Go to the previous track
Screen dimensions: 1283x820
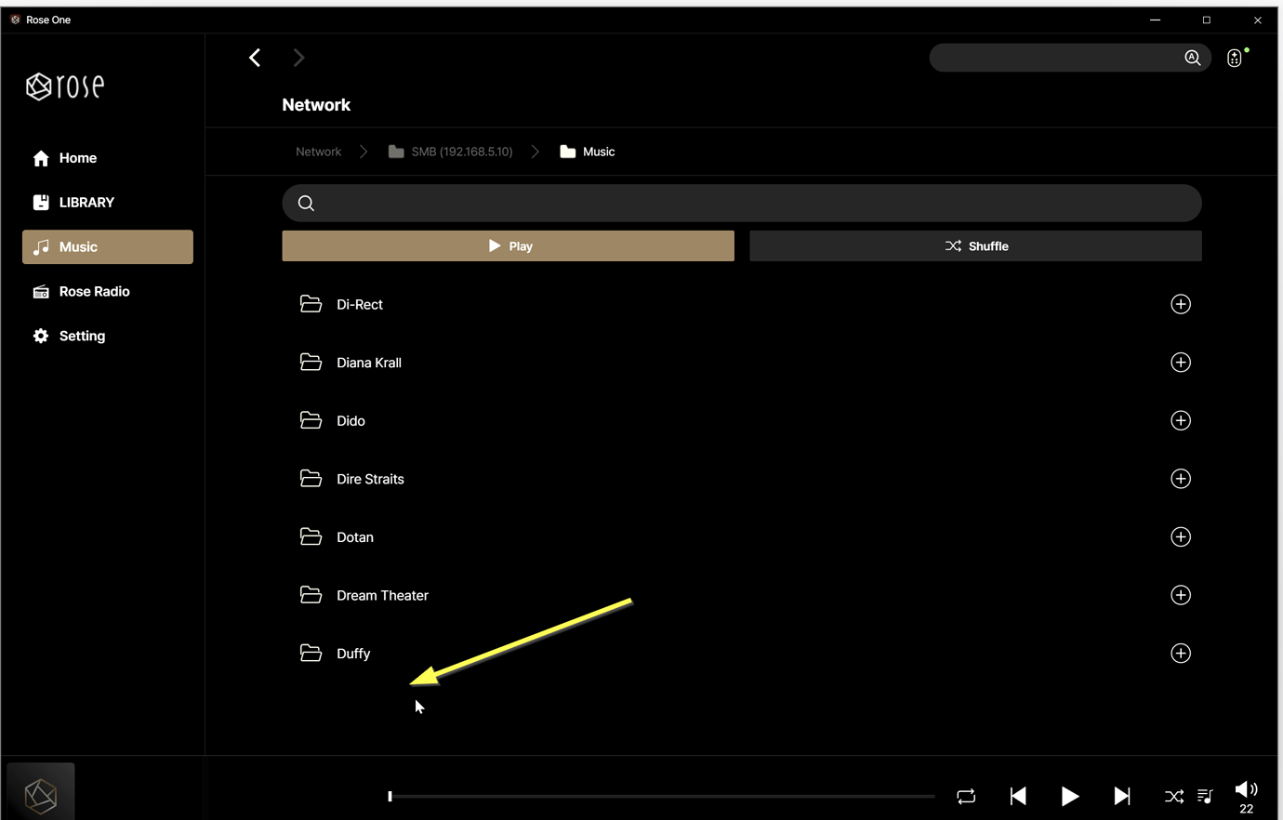pos(1018,796)
